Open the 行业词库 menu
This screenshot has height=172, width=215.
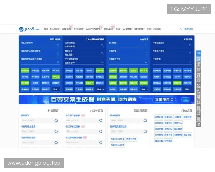click(79, 29)
